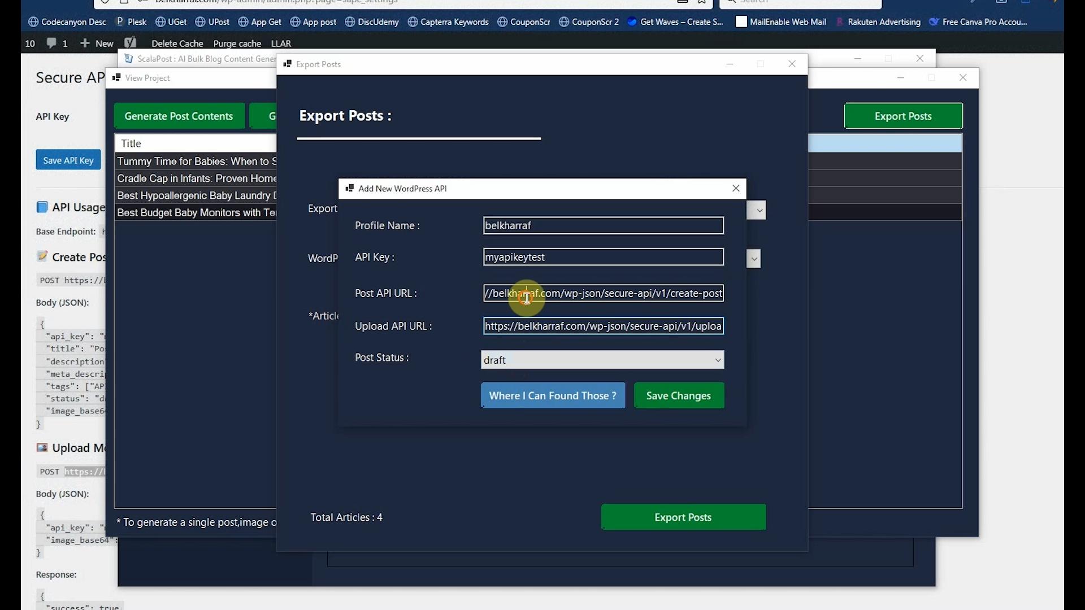Click Purge cache in the admin bar

pos(237,43)
